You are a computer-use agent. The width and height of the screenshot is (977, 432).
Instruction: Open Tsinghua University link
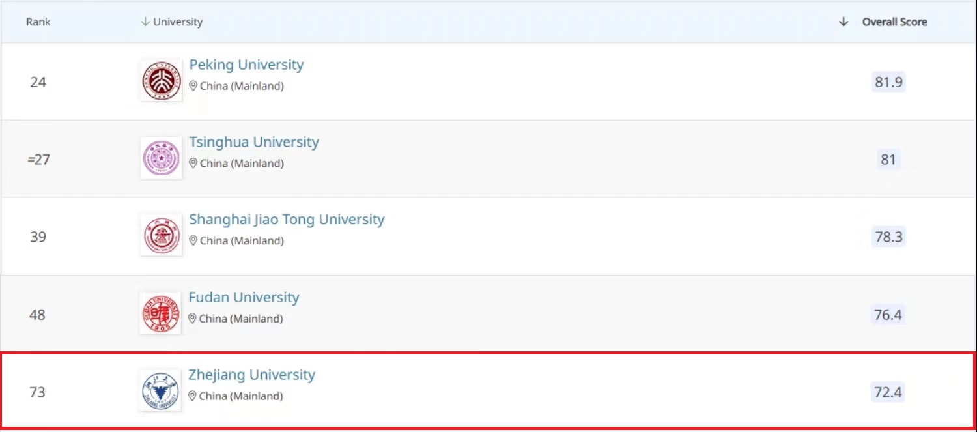(254, 142)
